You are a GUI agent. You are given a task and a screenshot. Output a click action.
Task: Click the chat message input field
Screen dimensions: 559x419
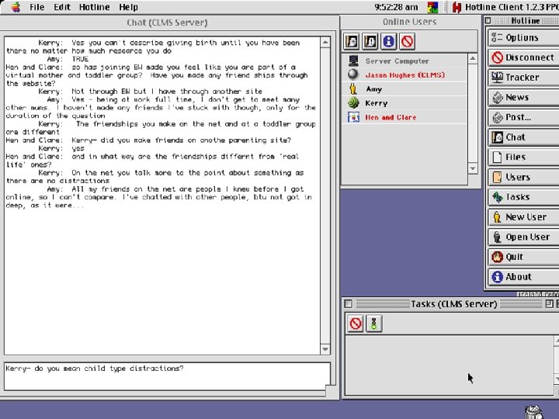[167, 376]
